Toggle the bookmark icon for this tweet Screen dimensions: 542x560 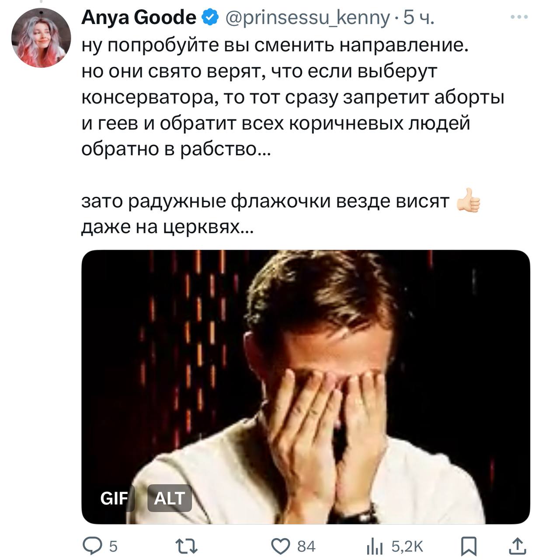pos(469,546)
